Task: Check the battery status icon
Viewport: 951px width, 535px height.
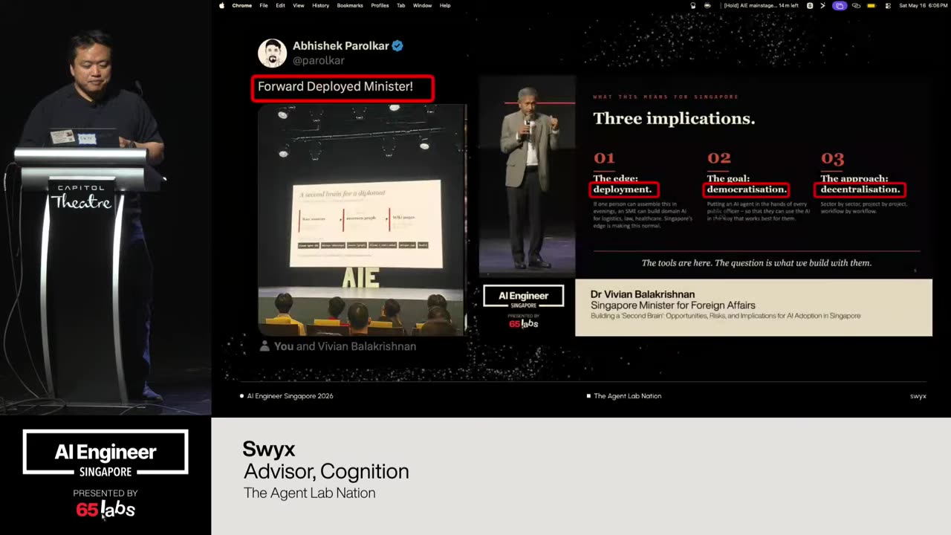Action: [x=872, y=5]
